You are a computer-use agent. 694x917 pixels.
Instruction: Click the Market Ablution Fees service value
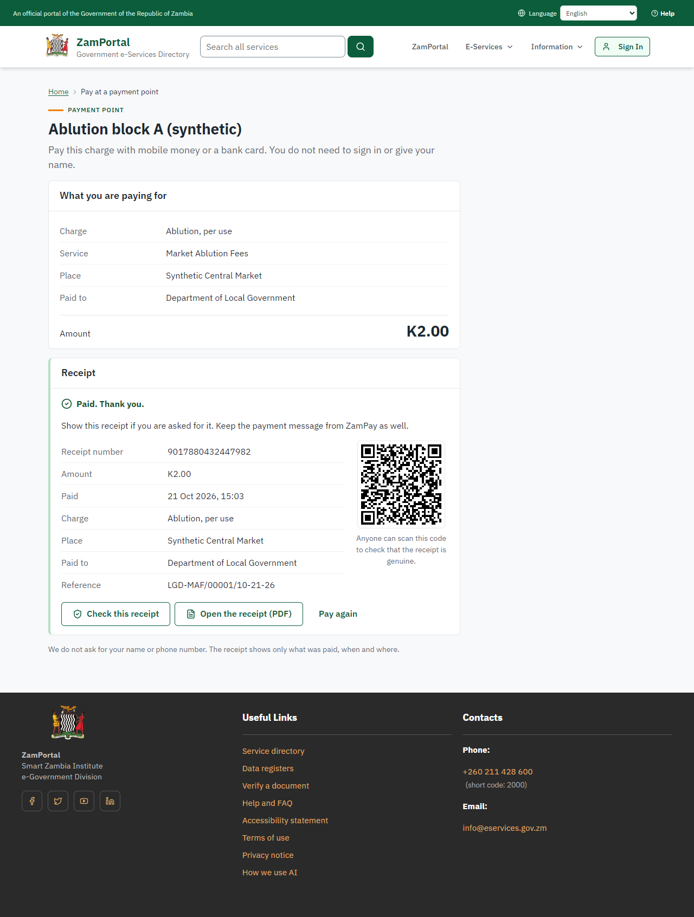(207, 254)
